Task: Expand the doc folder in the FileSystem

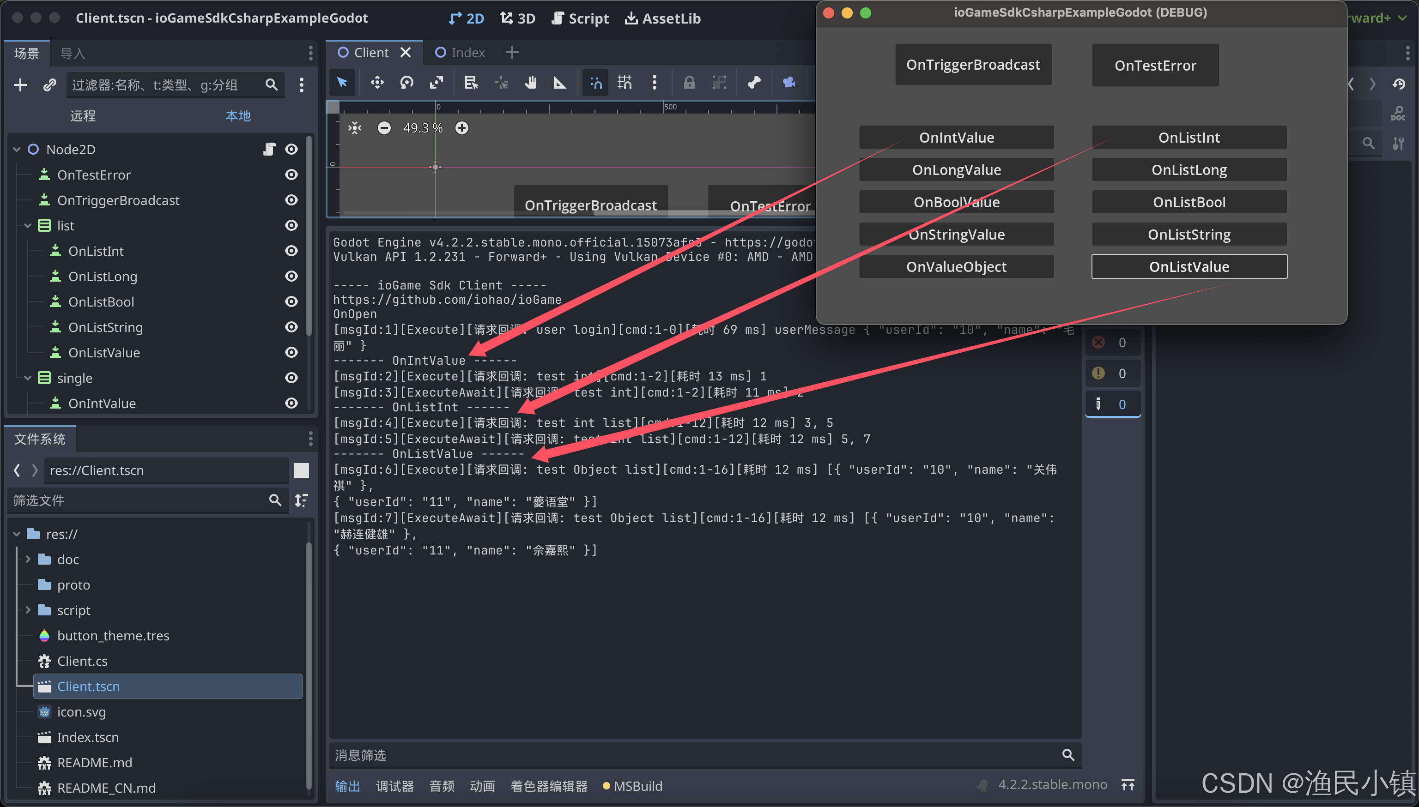Action: click(28, 559)
